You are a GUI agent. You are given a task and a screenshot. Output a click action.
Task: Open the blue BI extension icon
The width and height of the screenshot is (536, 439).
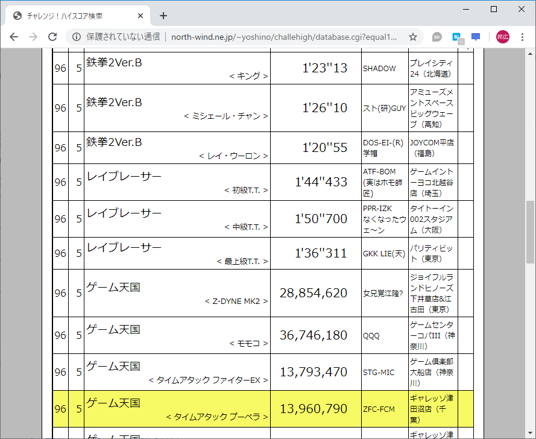(458, 37)
